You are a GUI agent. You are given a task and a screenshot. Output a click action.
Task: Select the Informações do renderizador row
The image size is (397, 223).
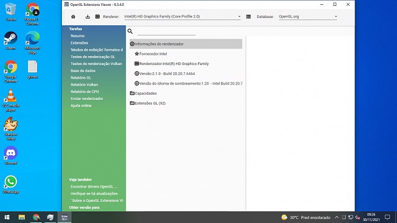pyautogui.click(x=186, y=44)
